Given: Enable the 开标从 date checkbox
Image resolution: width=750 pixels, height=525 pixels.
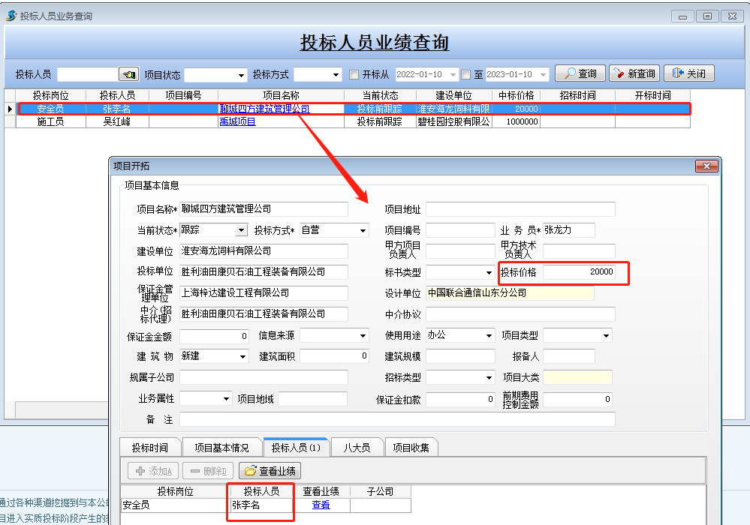Looking at the screenshot, I should 355,74.
